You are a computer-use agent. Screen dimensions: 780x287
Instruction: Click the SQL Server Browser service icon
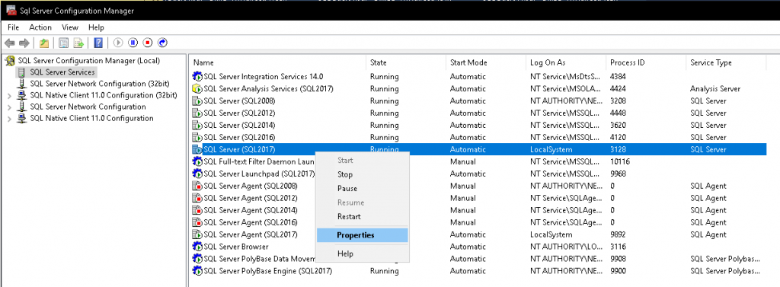point(197,247)
